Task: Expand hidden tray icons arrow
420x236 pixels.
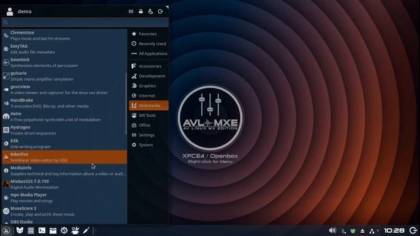Action: pyautogui.click(x=378, y=230)
